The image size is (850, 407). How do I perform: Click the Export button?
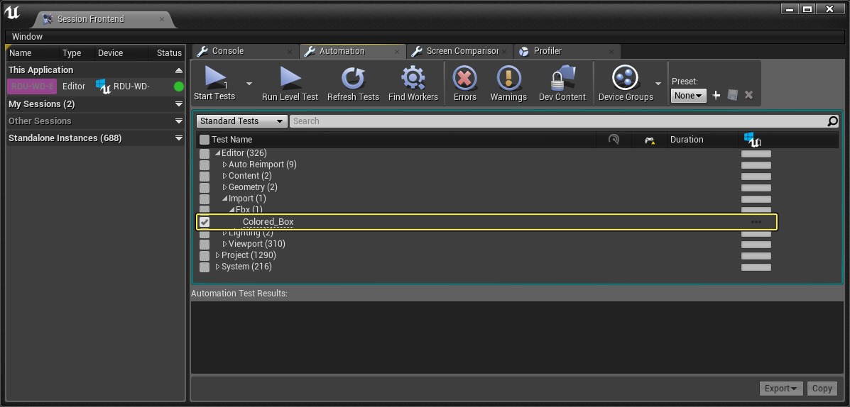(780, 389)
